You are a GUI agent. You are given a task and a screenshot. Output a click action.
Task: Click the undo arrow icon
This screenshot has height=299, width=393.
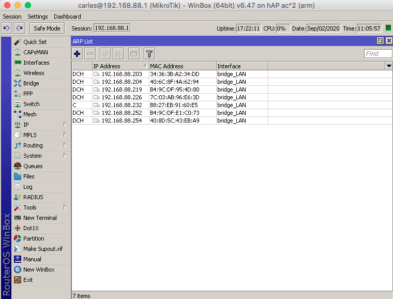tap(7, 28)
